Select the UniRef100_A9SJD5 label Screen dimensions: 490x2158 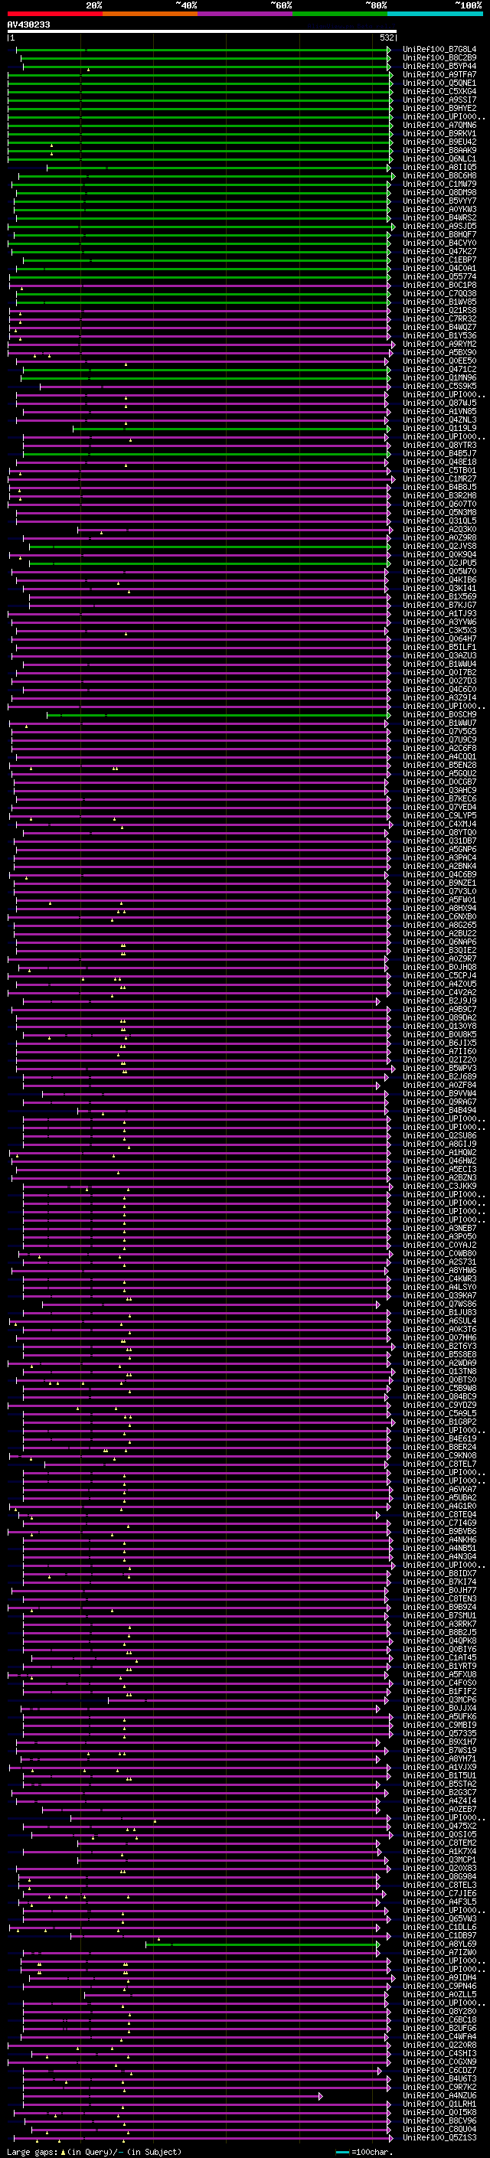(x=439, y=226)
